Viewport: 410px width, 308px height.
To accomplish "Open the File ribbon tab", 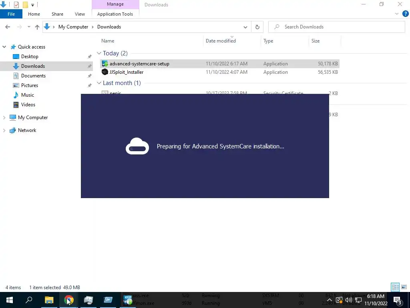I will 11,14.
